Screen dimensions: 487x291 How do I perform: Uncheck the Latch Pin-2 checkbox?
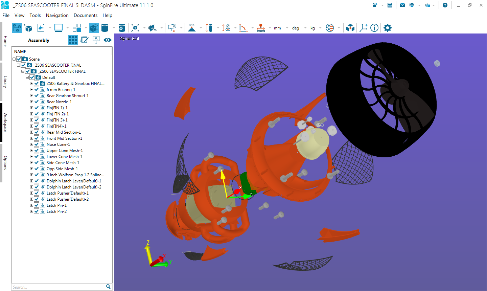tap(37, 211)
